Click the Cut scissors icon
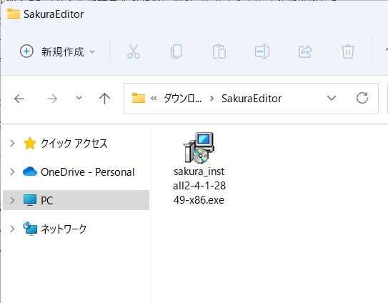388x303 pixels. click(134, 51)
